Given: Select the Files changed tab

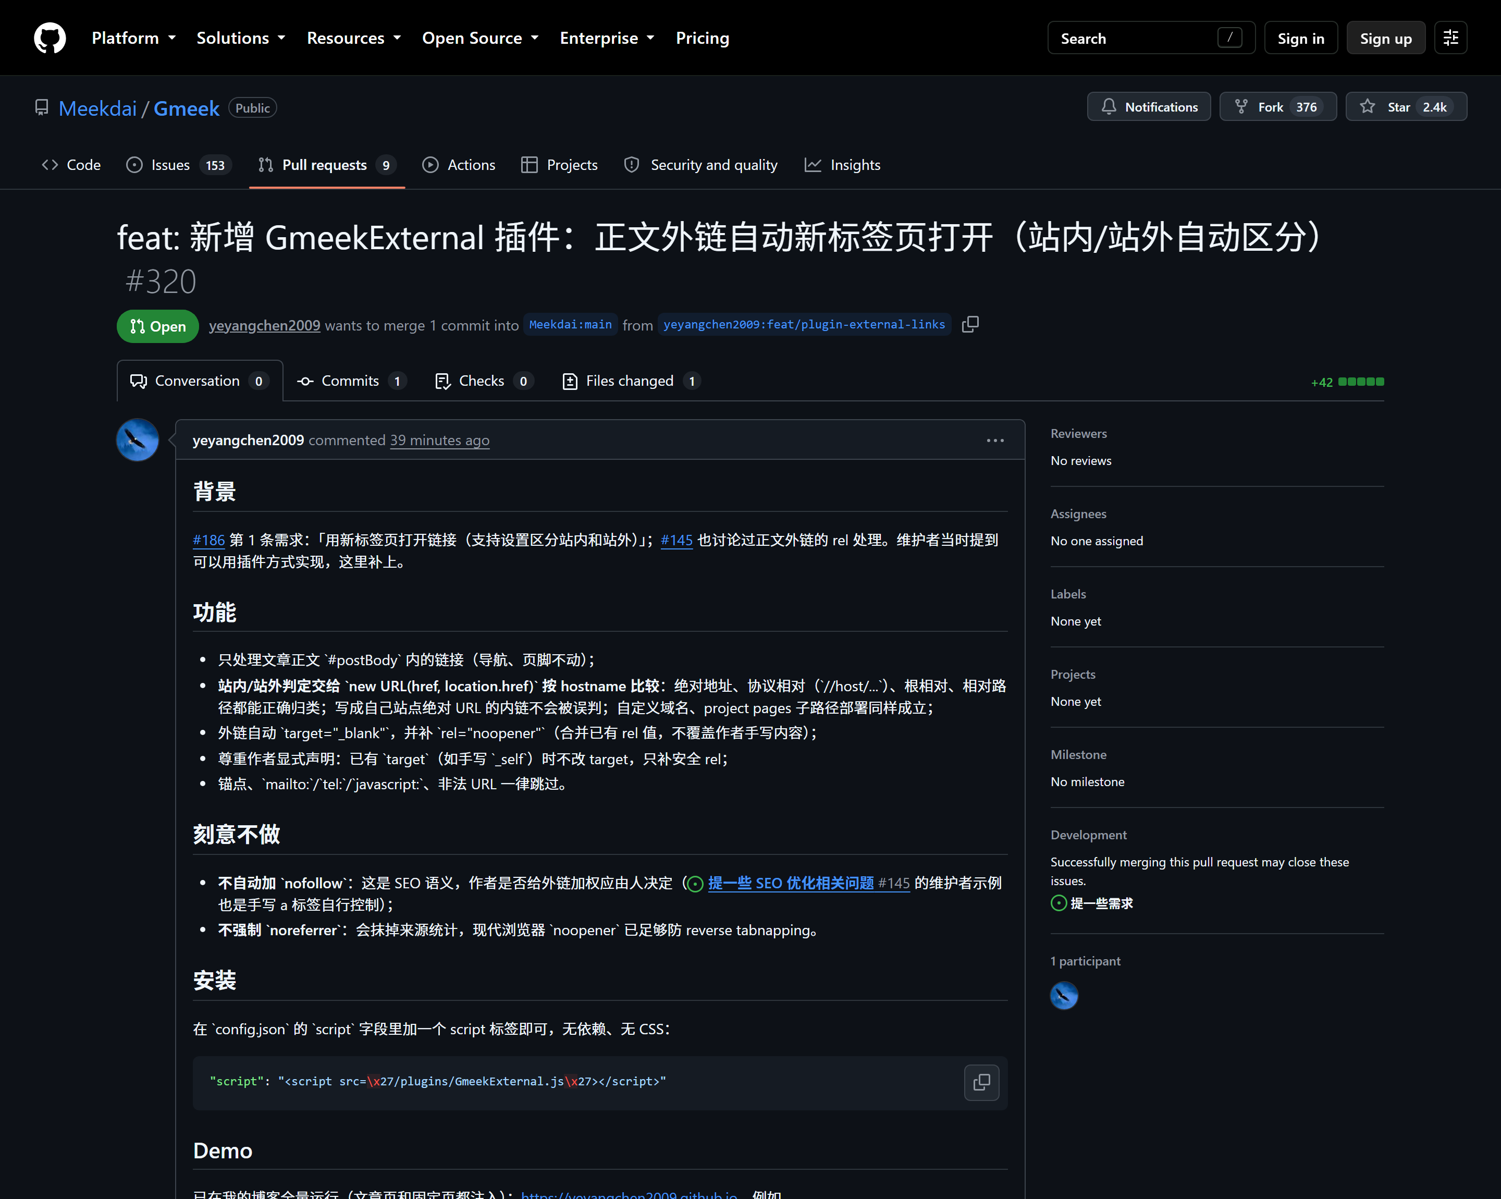Looking at the screenshot, I should tap(631, 381).
